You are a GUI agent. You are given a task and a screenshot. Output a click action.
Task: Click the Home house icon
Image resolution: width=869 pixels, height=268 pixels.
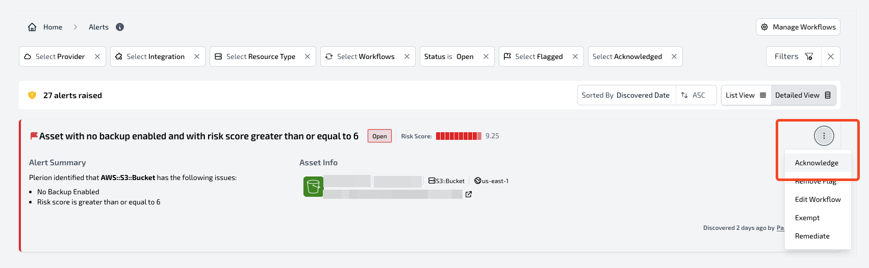[x=32, y=27]
